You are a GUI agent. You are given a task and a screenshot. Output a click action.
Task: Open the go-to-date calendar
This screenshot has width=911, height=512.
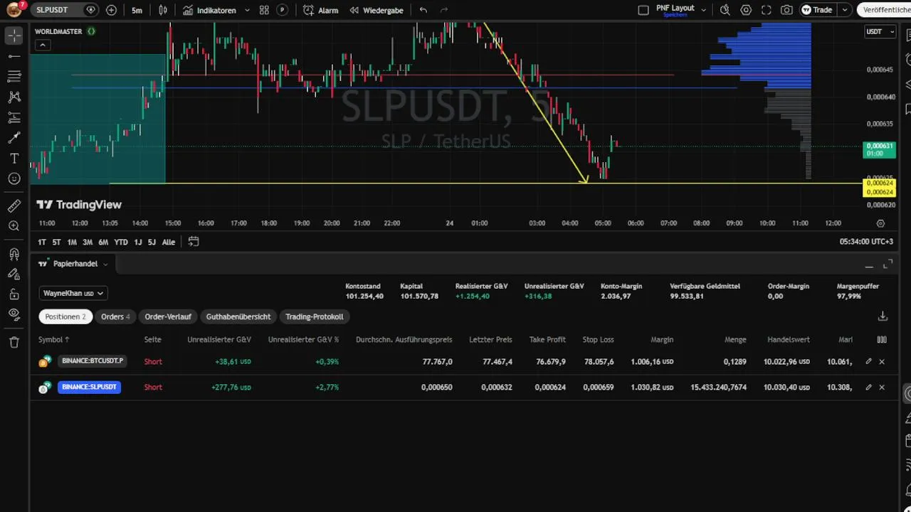coord(194,242)
